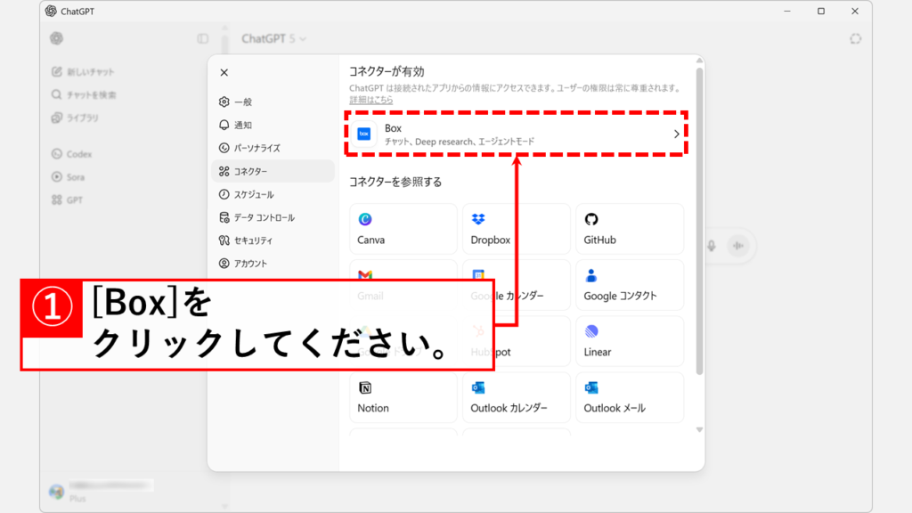The width and height of the screenshot is (912, 513).
Task: Click the scroll down arrow in settings
Action: [700, 430]
